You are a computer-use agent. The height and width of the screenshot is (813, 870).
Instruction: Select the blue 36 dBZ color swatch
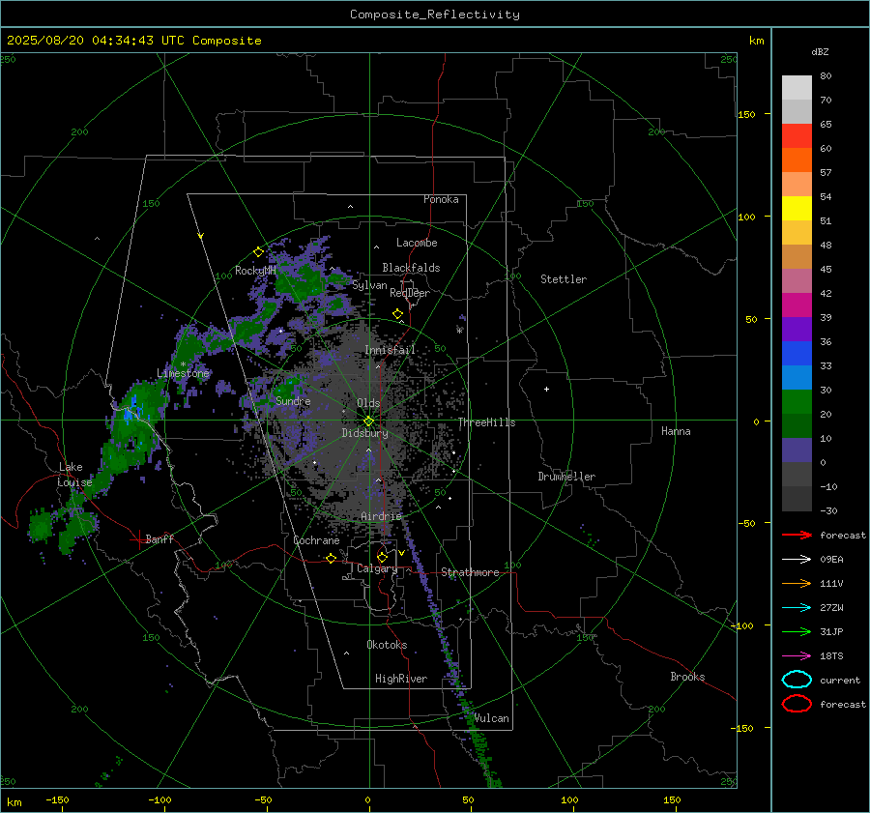797,354
